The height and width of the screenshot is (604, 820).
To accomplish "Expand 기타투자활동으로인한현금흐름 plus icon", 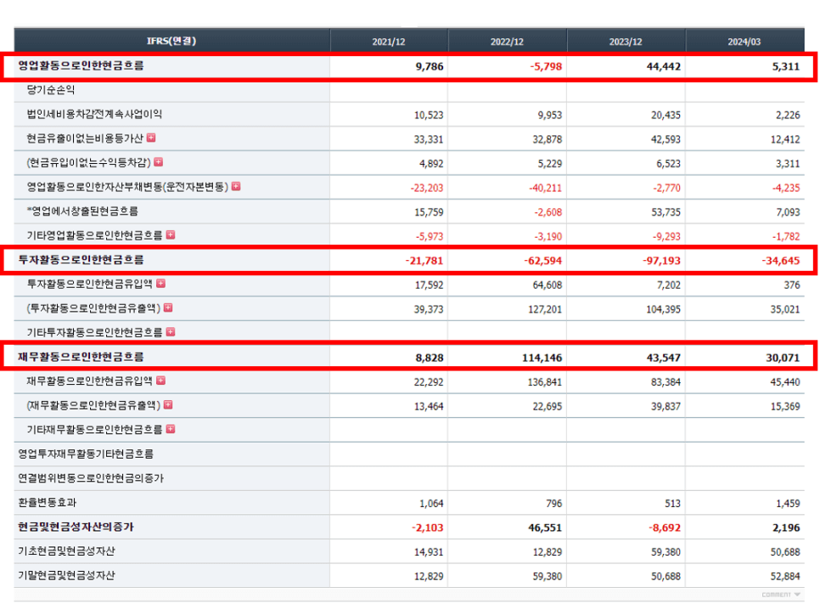I will pos(171,332).
